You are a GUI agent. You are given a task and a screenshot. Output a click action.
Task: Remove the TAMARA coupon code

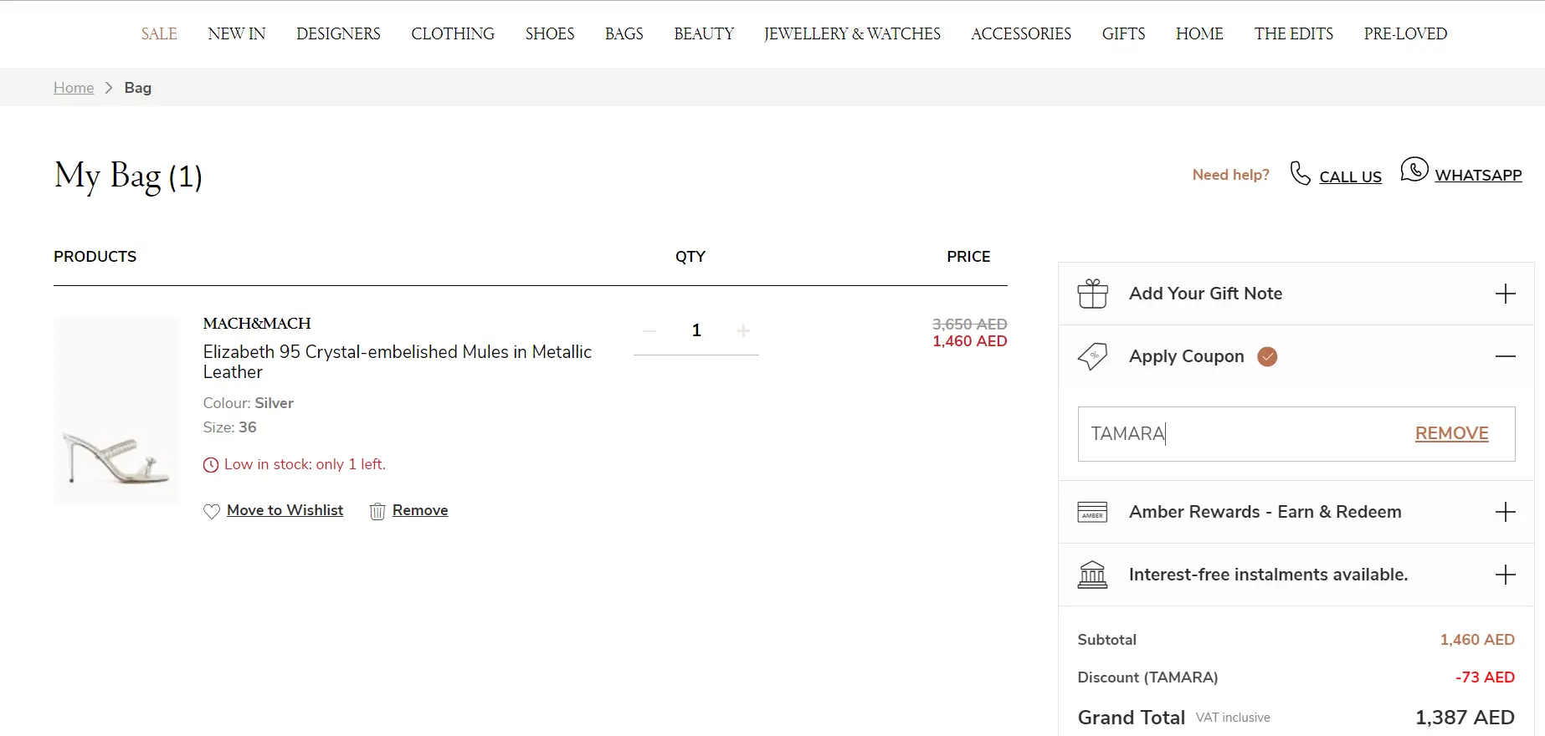point(1451,433)
